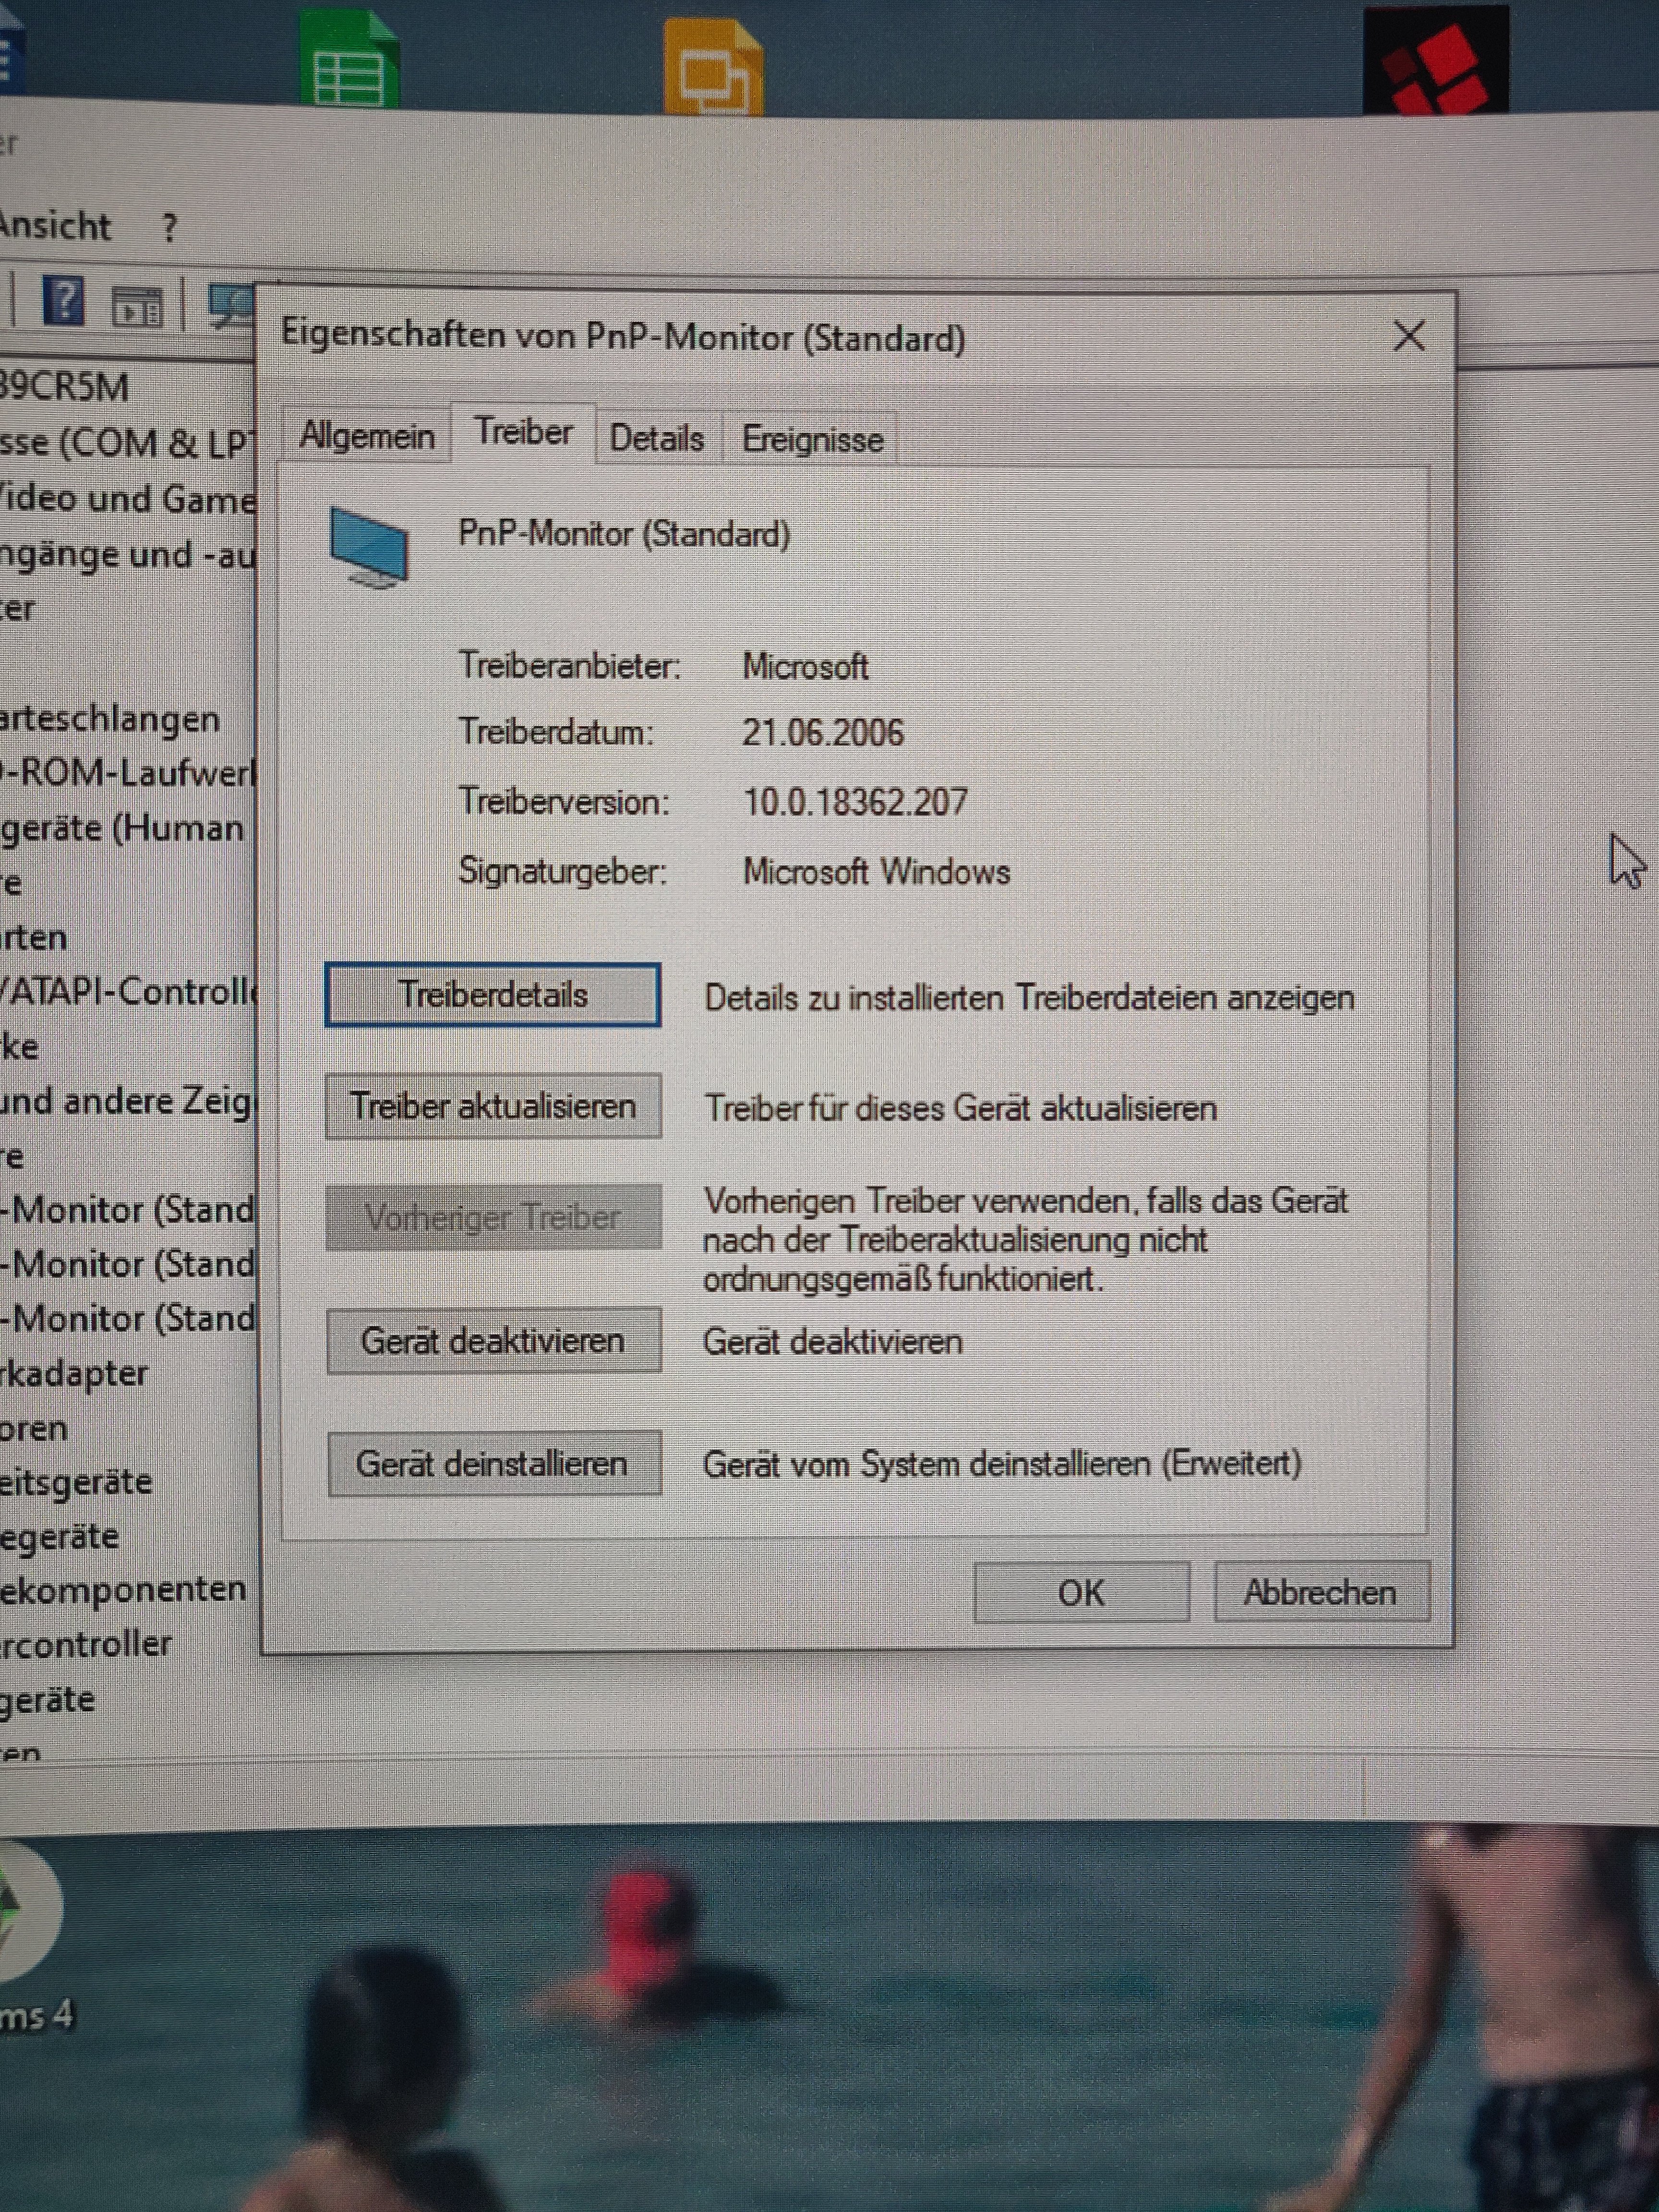This screenshot has height=2212, width=1659.
Task: Click the monitor icon in properties dialog
Action: pyautogui.click(x=369, y=546)
